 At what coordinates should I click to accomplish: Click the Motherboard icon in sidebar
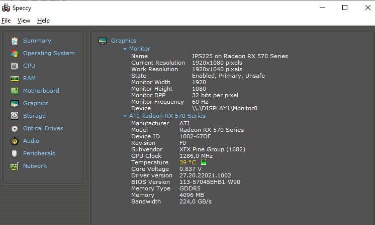click(15, 91)
